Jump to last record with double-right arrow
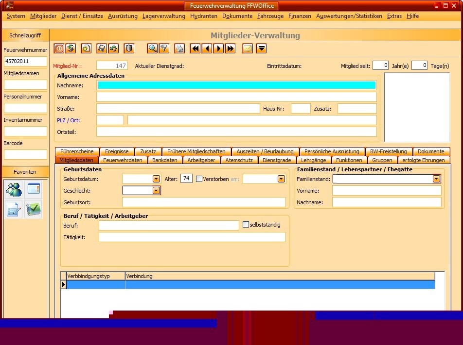Screen dimensions: 463x345 point(231,49)
